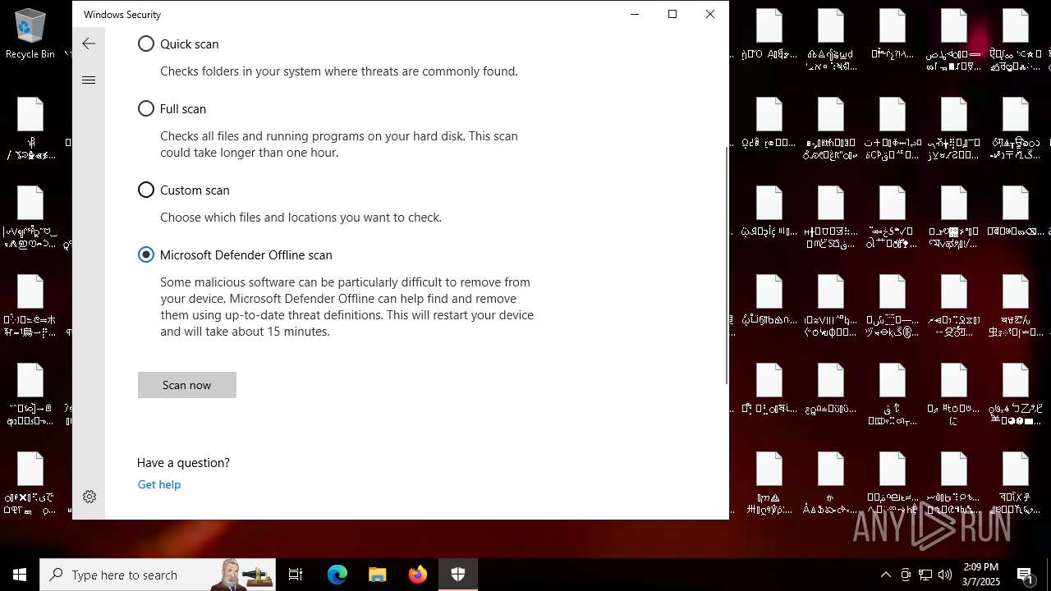Click the Scan now button
Screen dimensions: 1051x591
[187, 385]
